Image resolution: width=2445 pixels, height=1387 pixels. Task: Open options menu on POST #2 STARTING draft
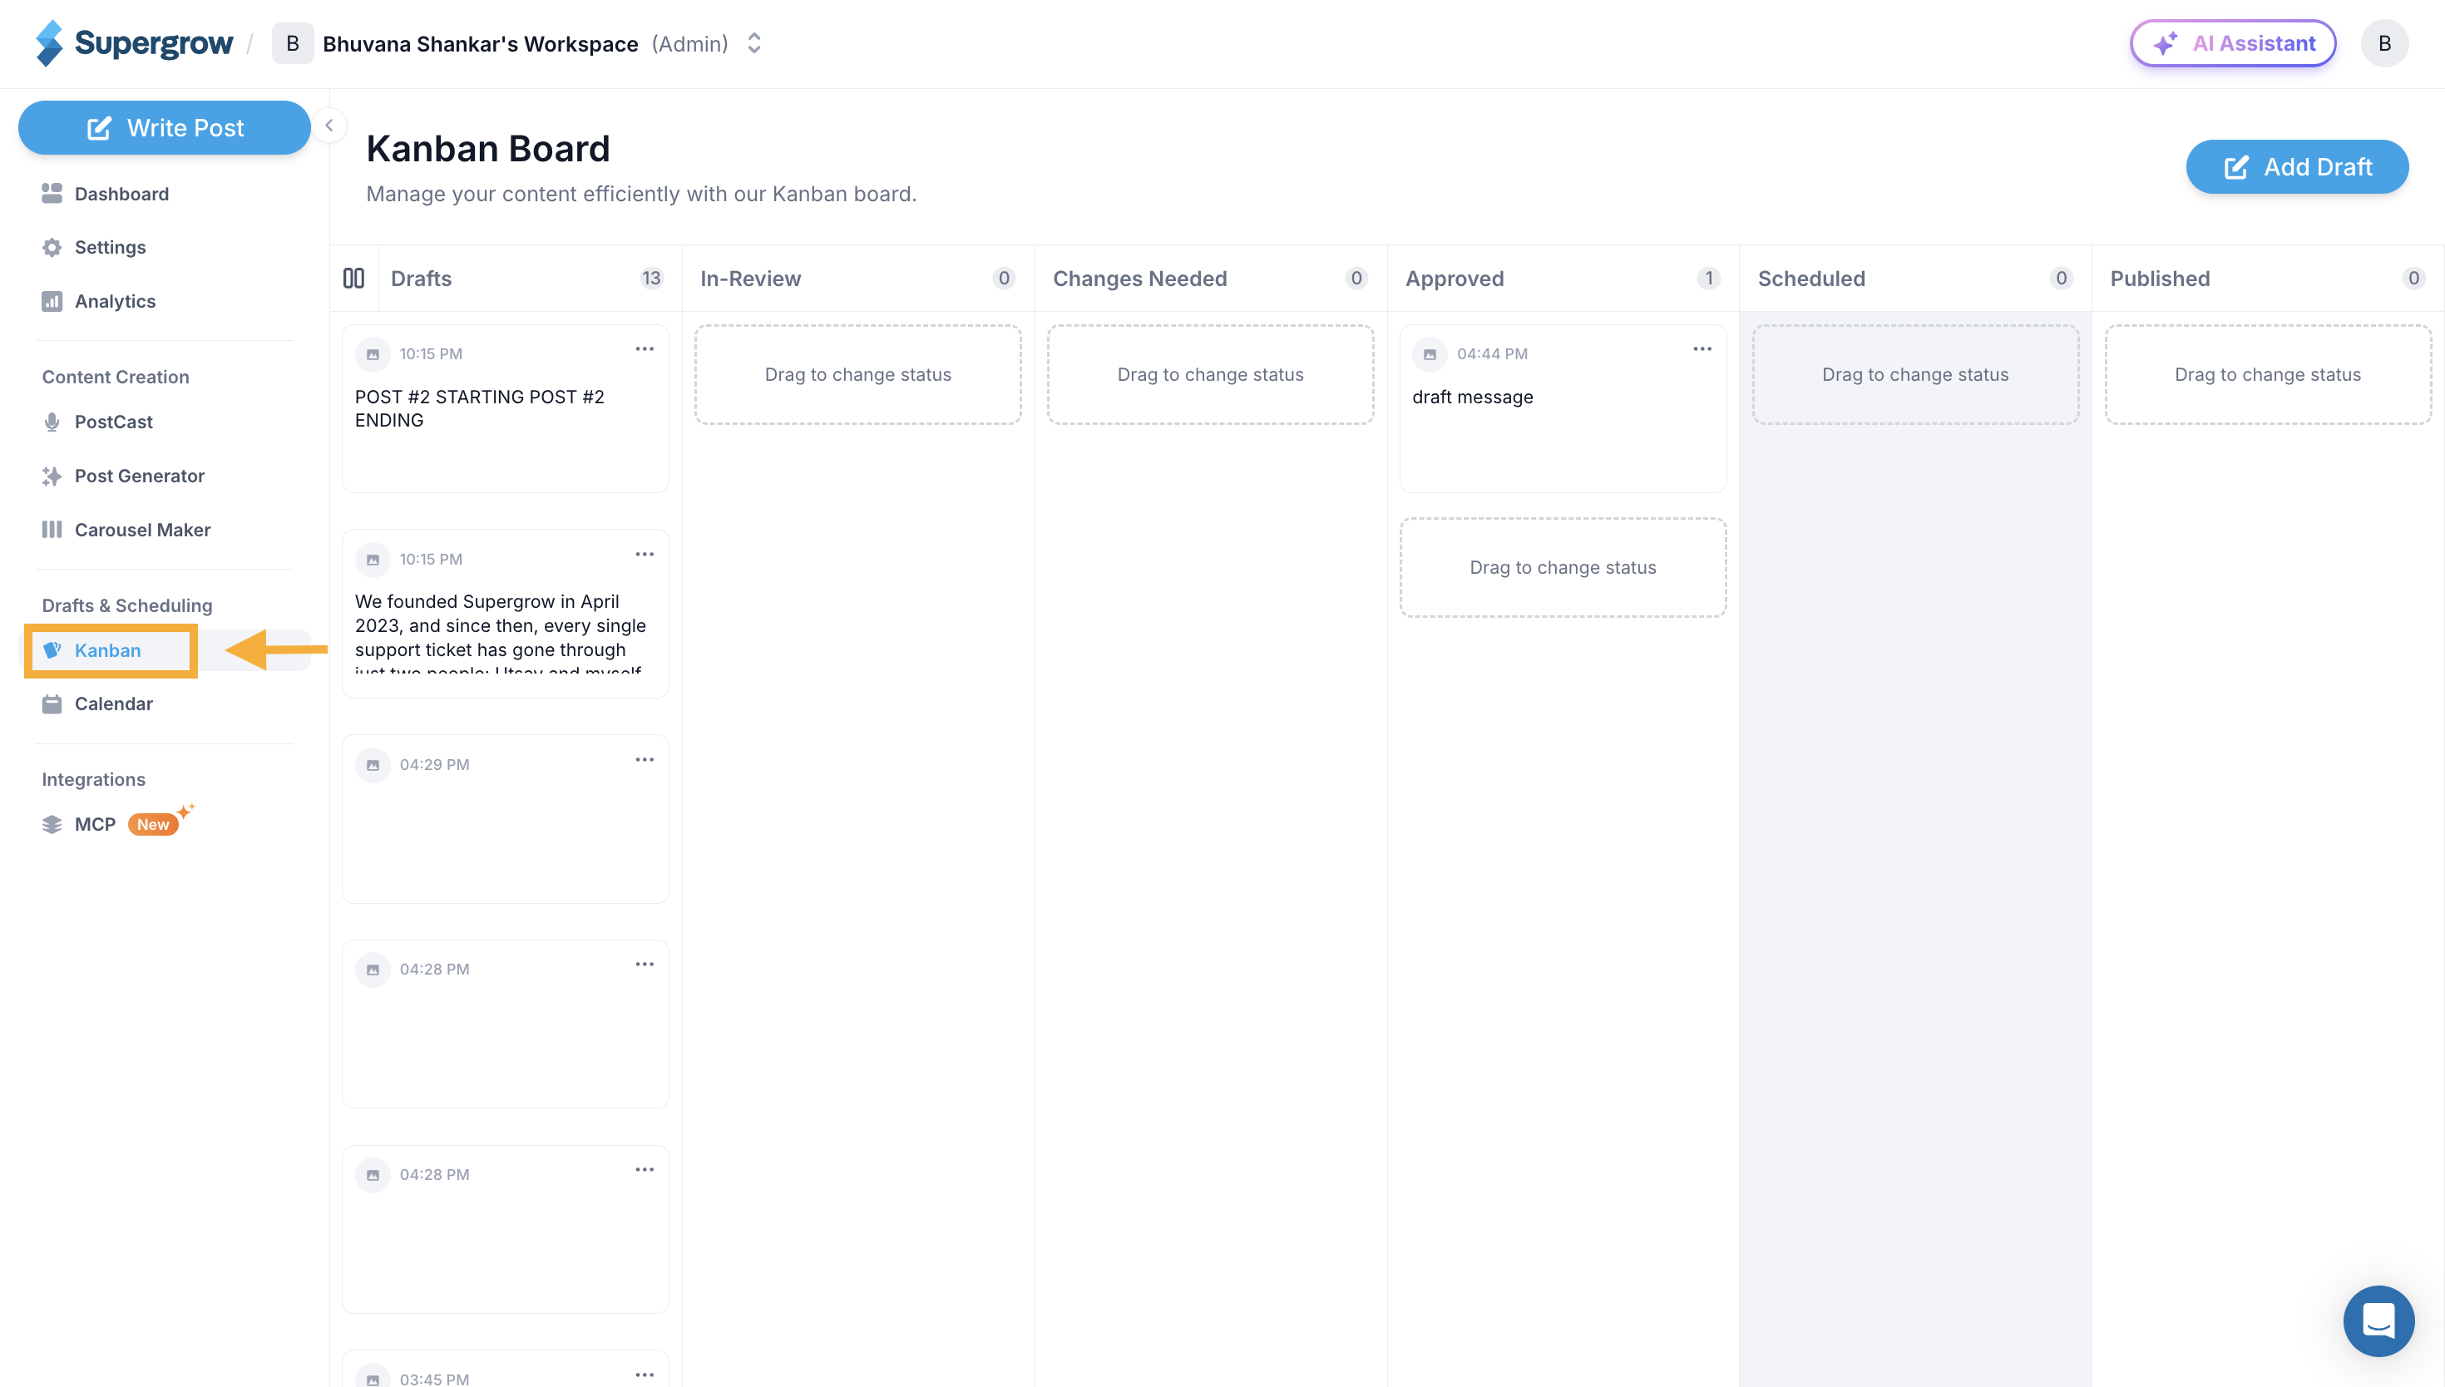645,348
